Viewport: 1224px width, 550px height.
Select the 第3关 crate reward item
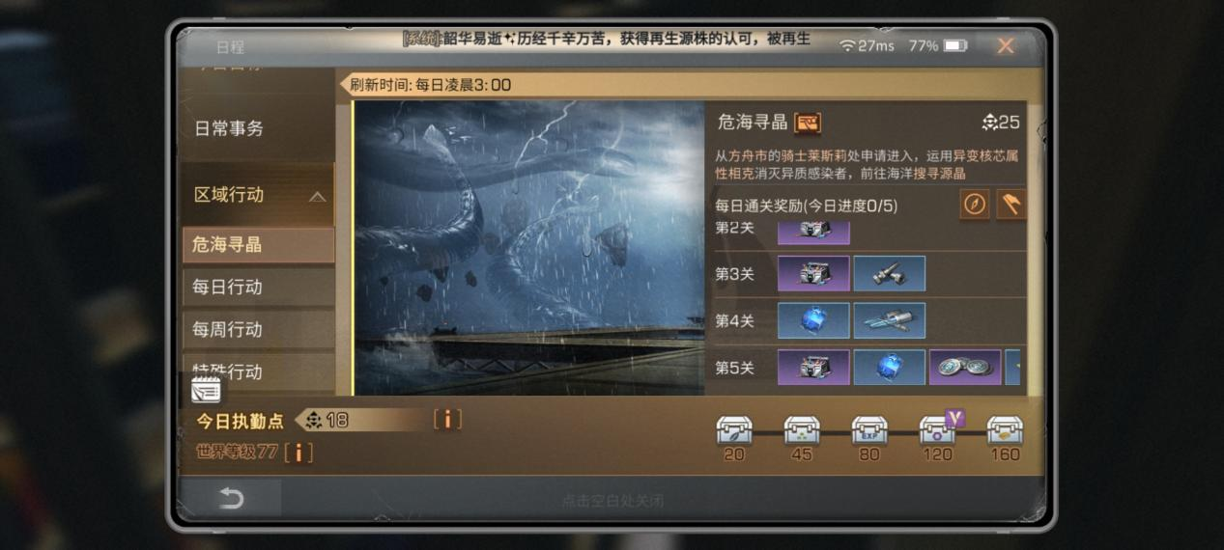pyautogui.click(x=813, y=274)
